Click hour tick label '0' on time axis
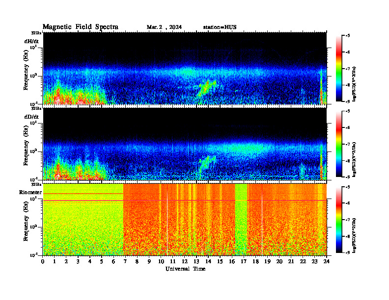Viewport: 389px width, 300px height. (43, 261)
